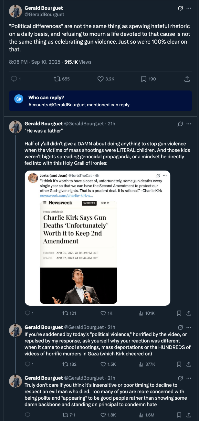Image resolution: width=199 pixels, height=421 pixels.
Task: Open more options on "He was a father" reply
Action: click(189, 124)
